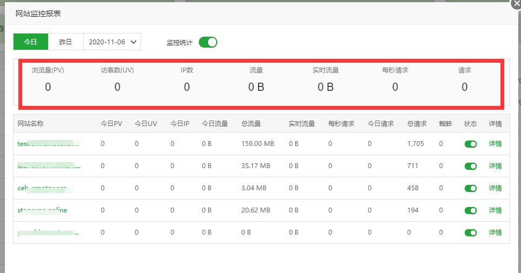Click the 194 total requests cell
Viewport: 521px width, 273px height.
pyautogui.click(x=413, y=210)
